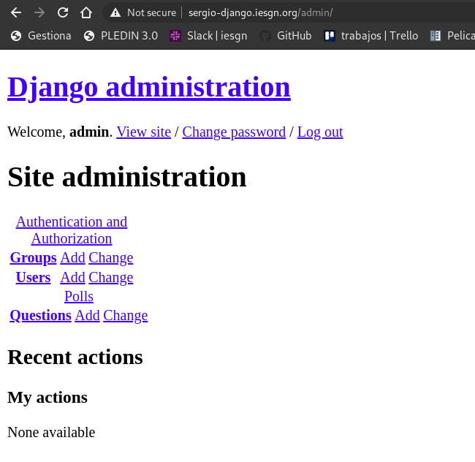Click the Site administration heading

[127, 177]
